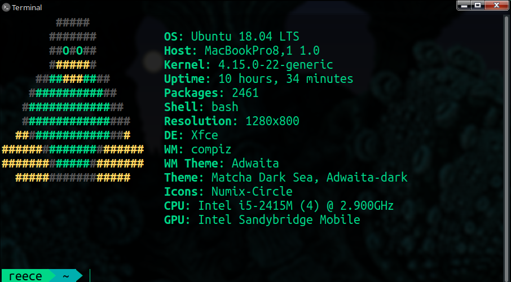Maximize the Terminal window

[x=478, y=6]
